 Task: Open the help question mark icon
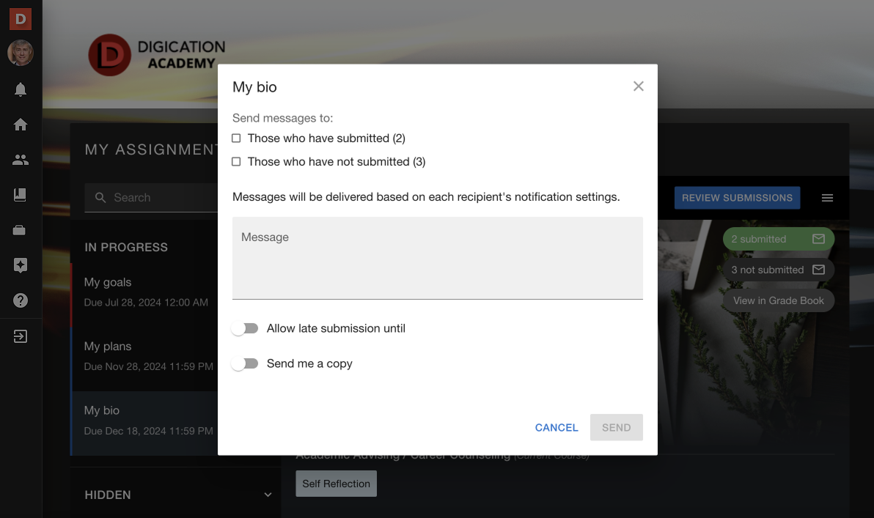21,301
